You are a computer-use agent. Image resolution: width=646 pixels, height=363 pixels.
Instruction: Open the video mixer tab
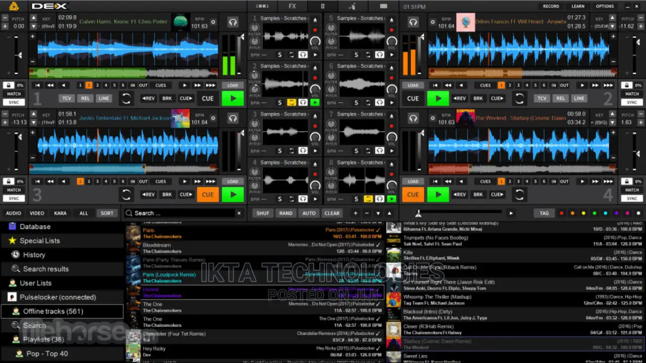pyautogui.click(x=384, y=6)
